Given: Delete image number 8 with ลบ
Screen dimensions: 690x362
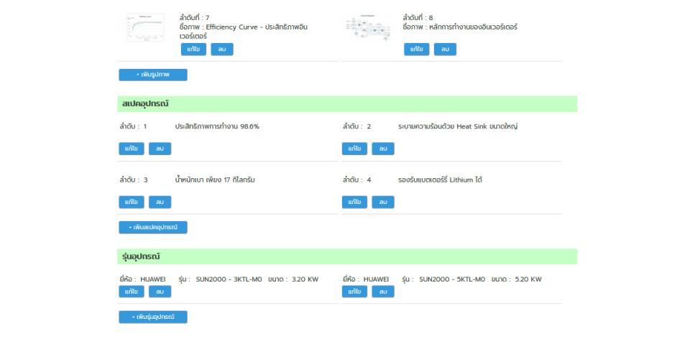Looking at the screenshot, I should pos(446,50).
